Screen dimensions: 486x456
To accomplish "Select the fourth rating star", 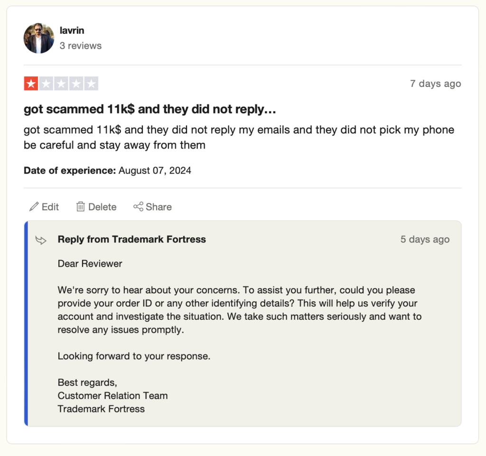I will [76, 84].
